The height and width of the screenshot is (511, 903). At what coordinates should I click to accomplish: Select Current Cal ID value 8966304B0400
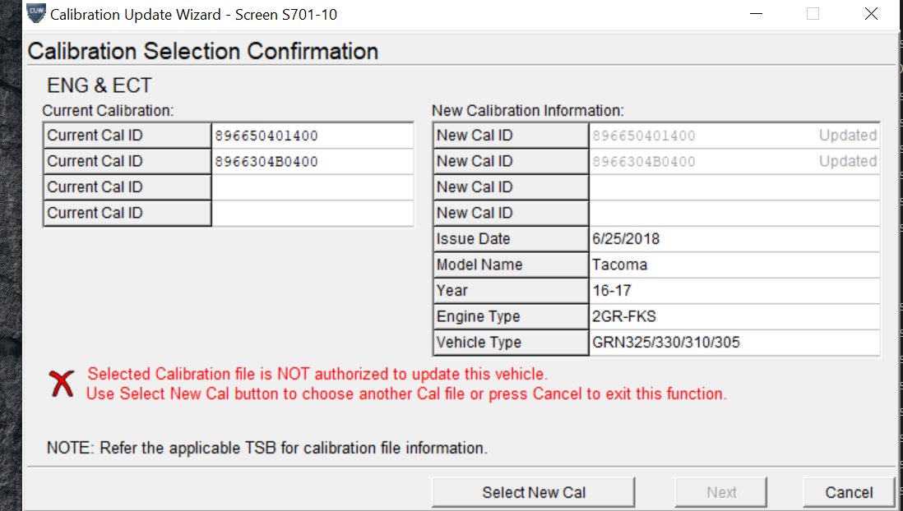tap(266, 162)
